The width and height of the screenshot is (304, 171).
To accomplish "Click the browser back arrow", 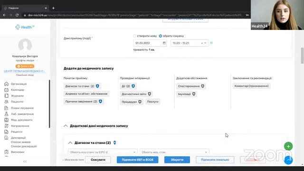I will pos(4,15).
